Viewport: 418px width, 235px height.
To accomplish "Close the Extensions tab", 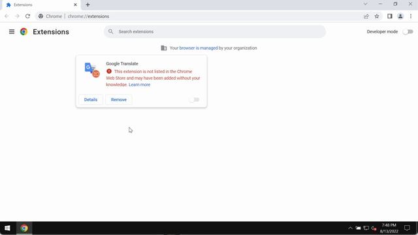I will point(76,5).
